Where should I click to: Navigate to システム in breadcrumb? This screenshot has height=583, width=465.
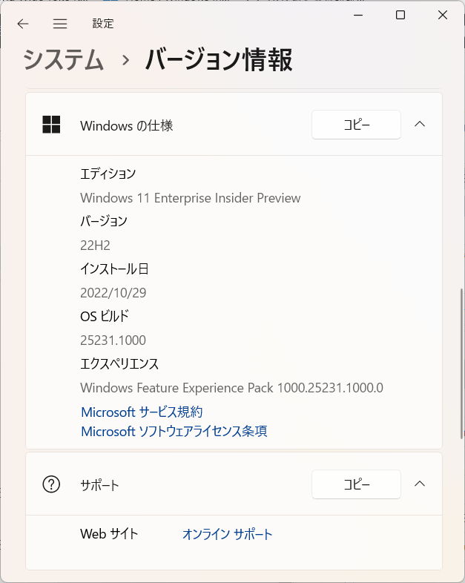click(x=63, y=60)
